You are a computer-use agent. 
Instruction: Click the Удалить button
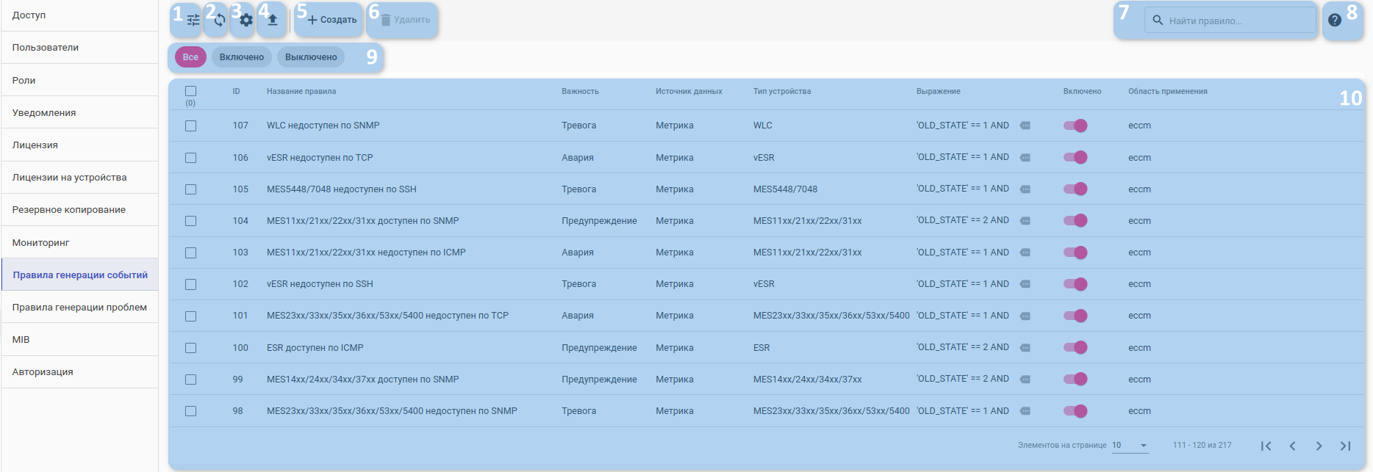pyautogui.click(x=405, y=21)
